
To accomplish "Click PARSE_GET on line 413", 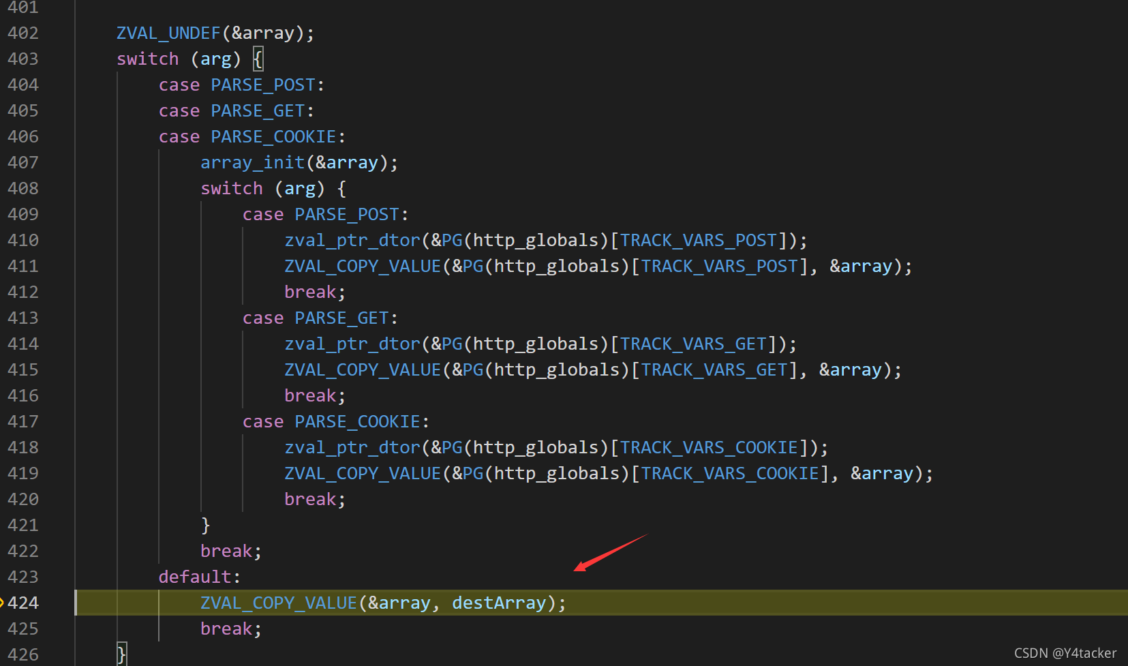I will coord(341,318).
